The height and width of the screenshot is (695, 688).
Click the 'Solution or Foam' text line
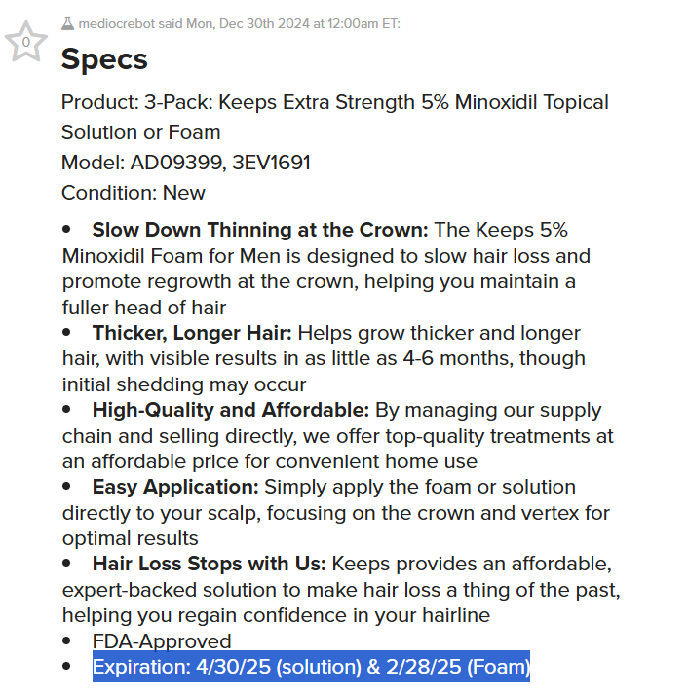tap(141, 132)
